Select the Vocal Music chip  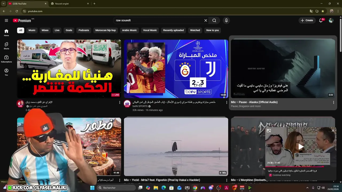pyautogui.click(x=150, y=30)
